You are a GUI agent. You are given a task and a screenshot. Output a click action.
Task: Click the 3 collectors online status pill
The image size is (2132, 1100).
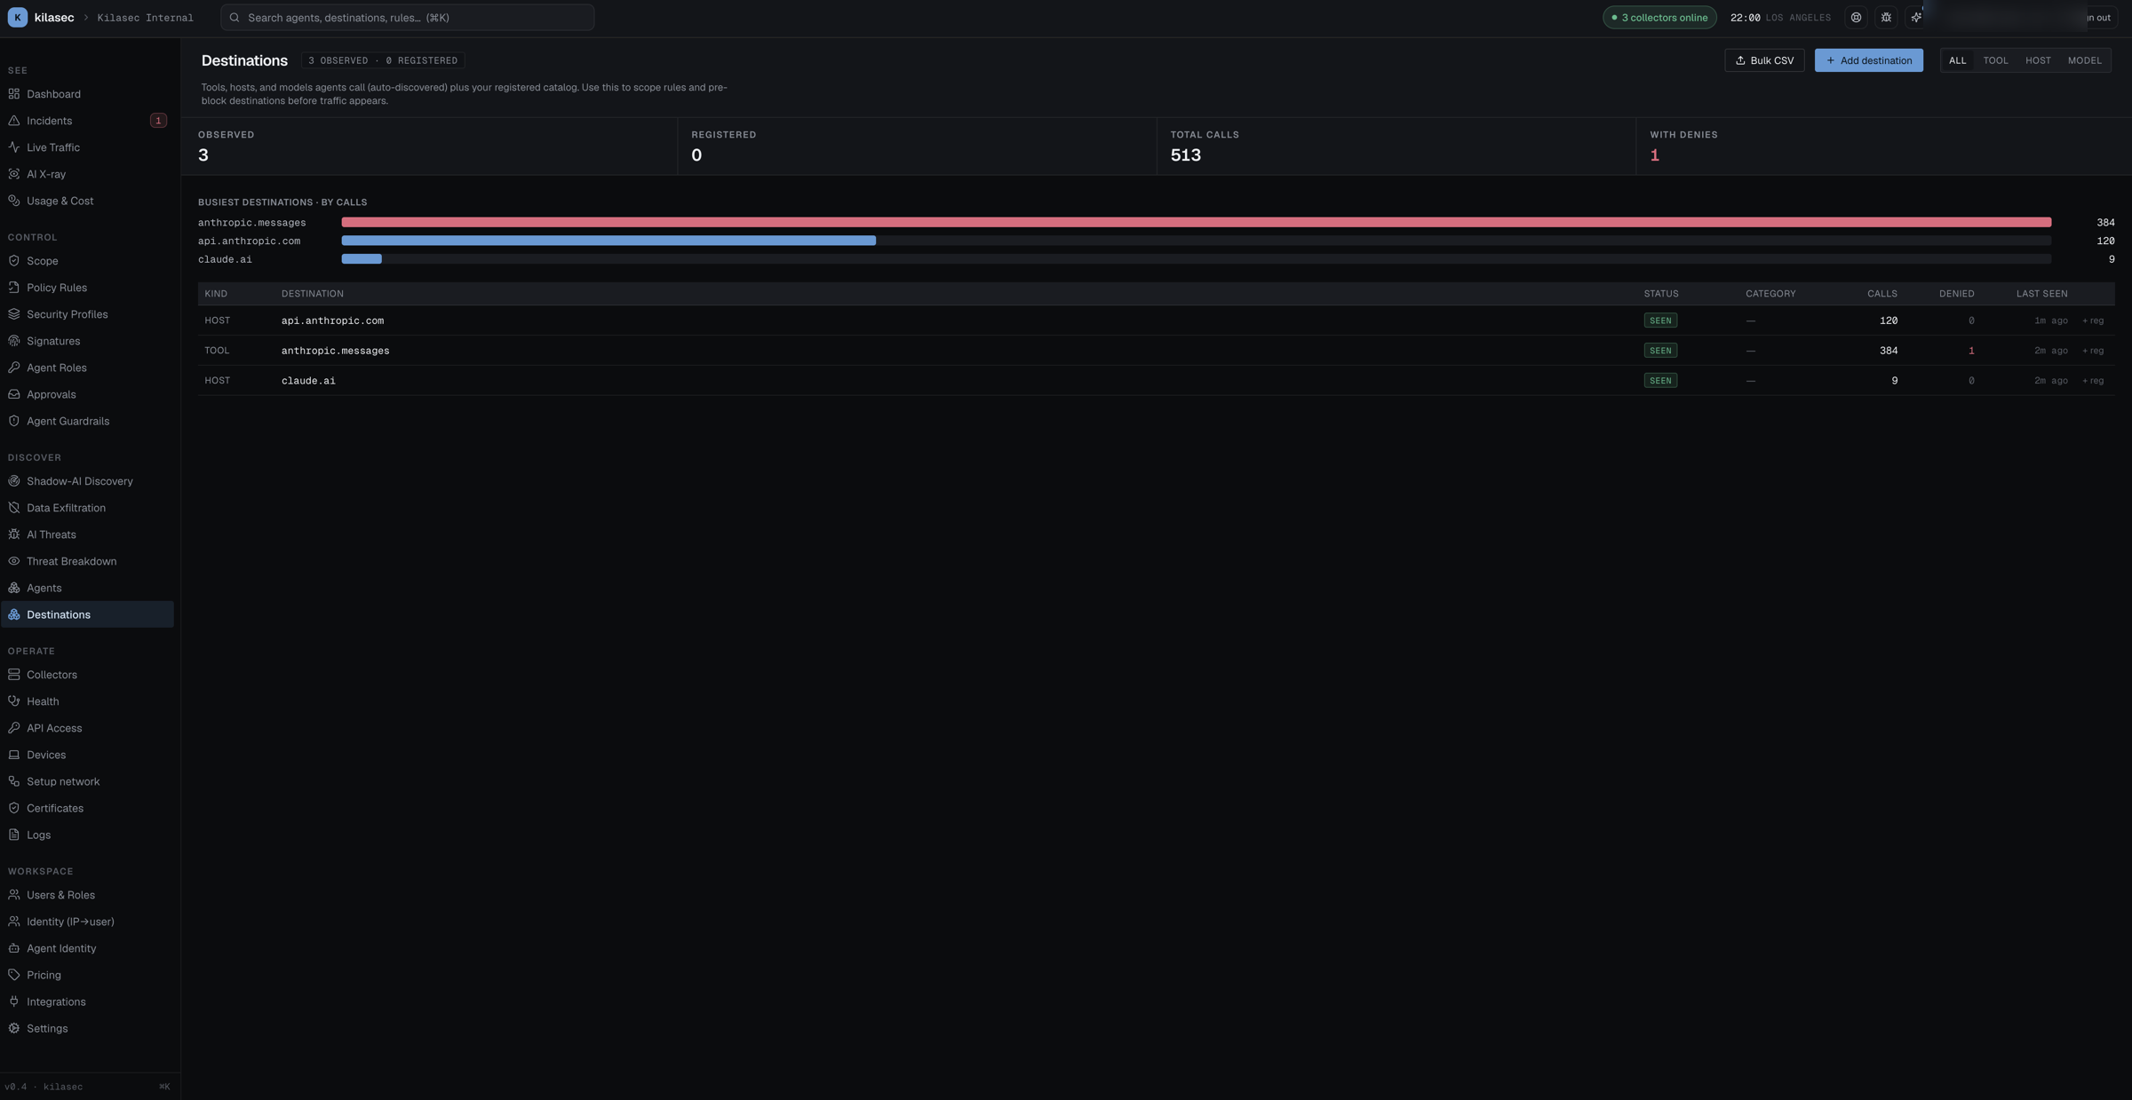(1659, 18)
